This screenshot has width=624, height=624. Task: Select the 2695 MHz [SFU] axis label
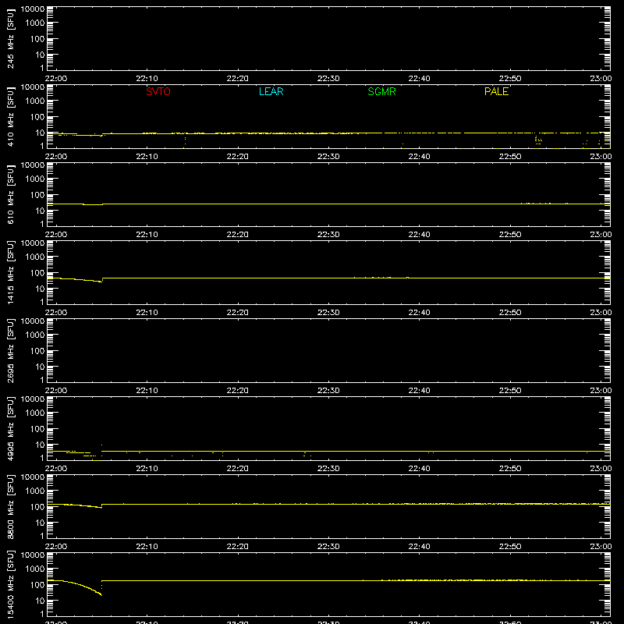coord(10,351)
